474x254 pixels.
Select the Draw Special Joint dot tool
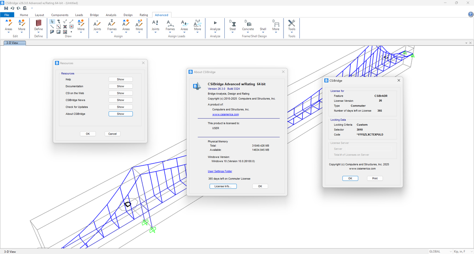click(71, 32)
